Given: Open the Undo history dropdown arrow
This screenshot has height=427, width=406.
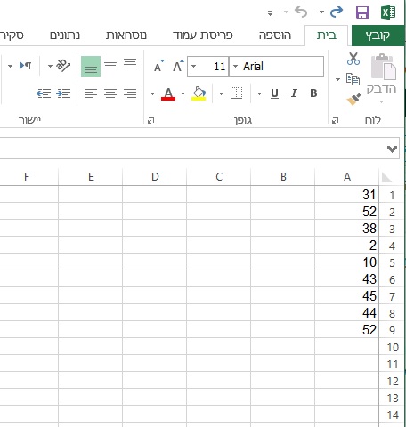Looking at the screenshot, I should tap(286, 12).
